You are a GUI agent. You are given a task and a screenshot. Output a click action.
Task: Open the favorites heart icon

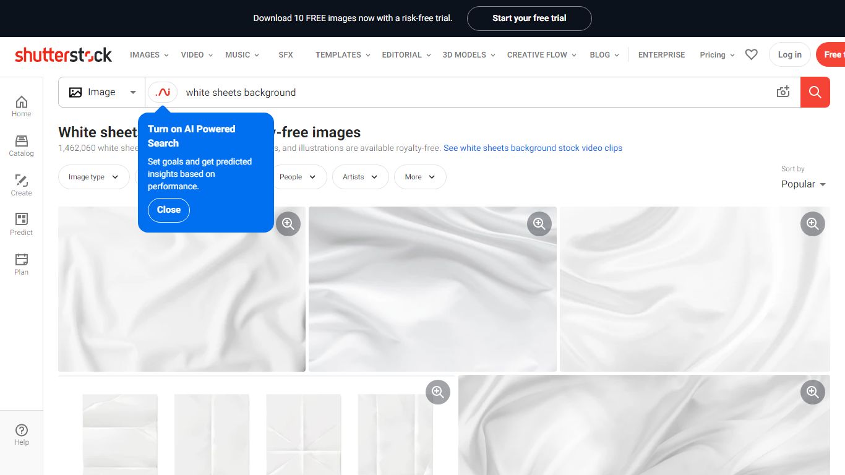tap(751, 54)
